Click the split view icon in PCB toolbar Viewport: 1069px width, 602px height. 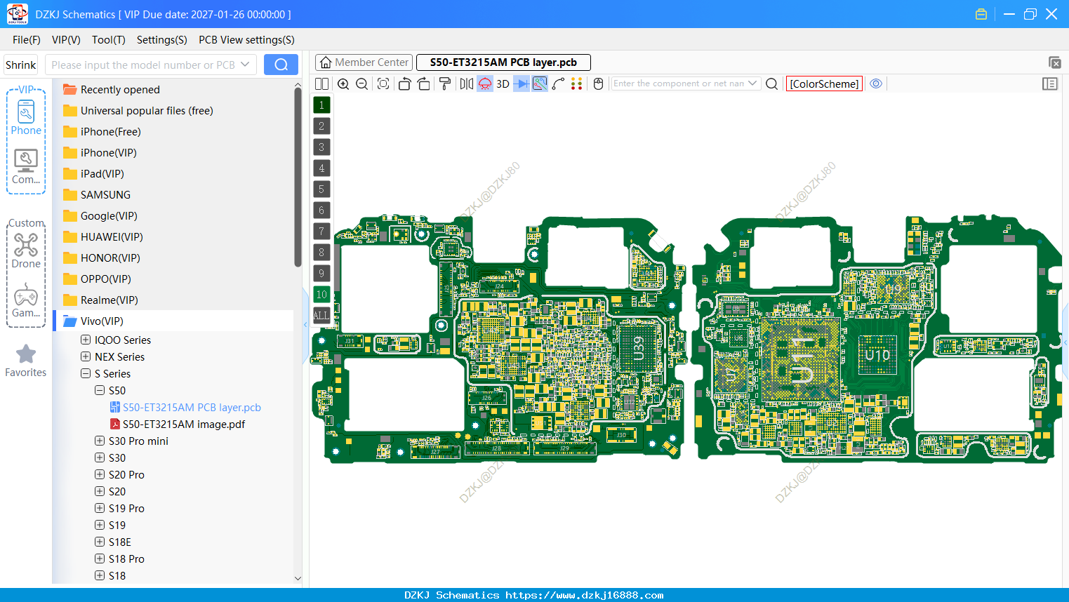(x=321, y=83)
